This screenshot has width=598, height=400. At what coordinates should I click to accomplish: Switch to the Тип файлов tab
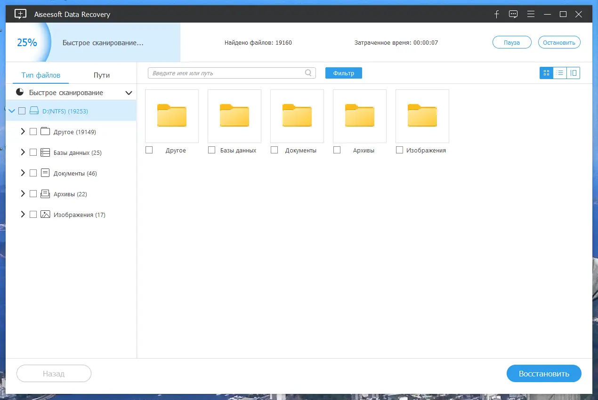tap(41, 75)
